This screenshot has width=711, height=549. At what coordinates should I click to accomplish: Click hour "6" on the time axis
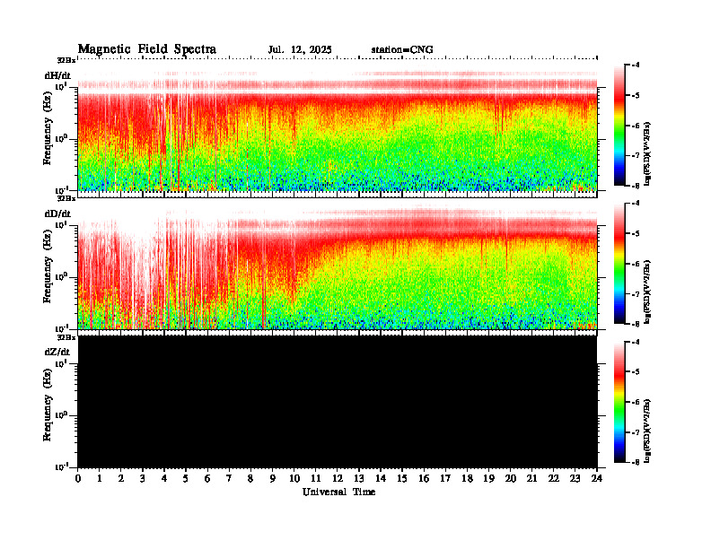pyautogui.click(x=207, y=478)
